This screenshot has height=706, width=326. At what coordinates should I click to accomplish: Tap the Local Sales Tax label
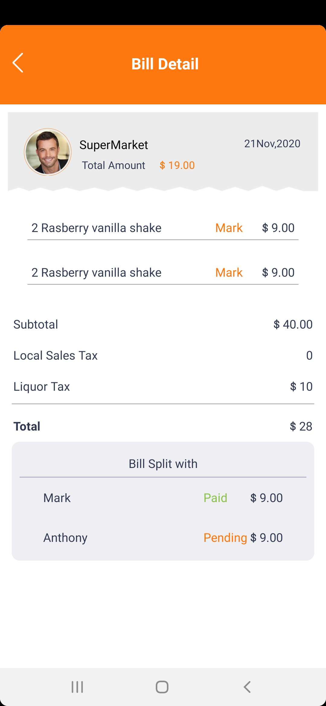tap(56, 356)
